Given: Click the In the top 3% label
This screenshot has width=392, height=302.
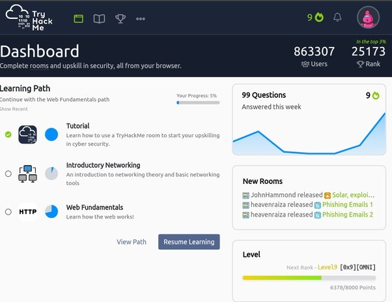Looking at the screenshot, I should [371, 42].
